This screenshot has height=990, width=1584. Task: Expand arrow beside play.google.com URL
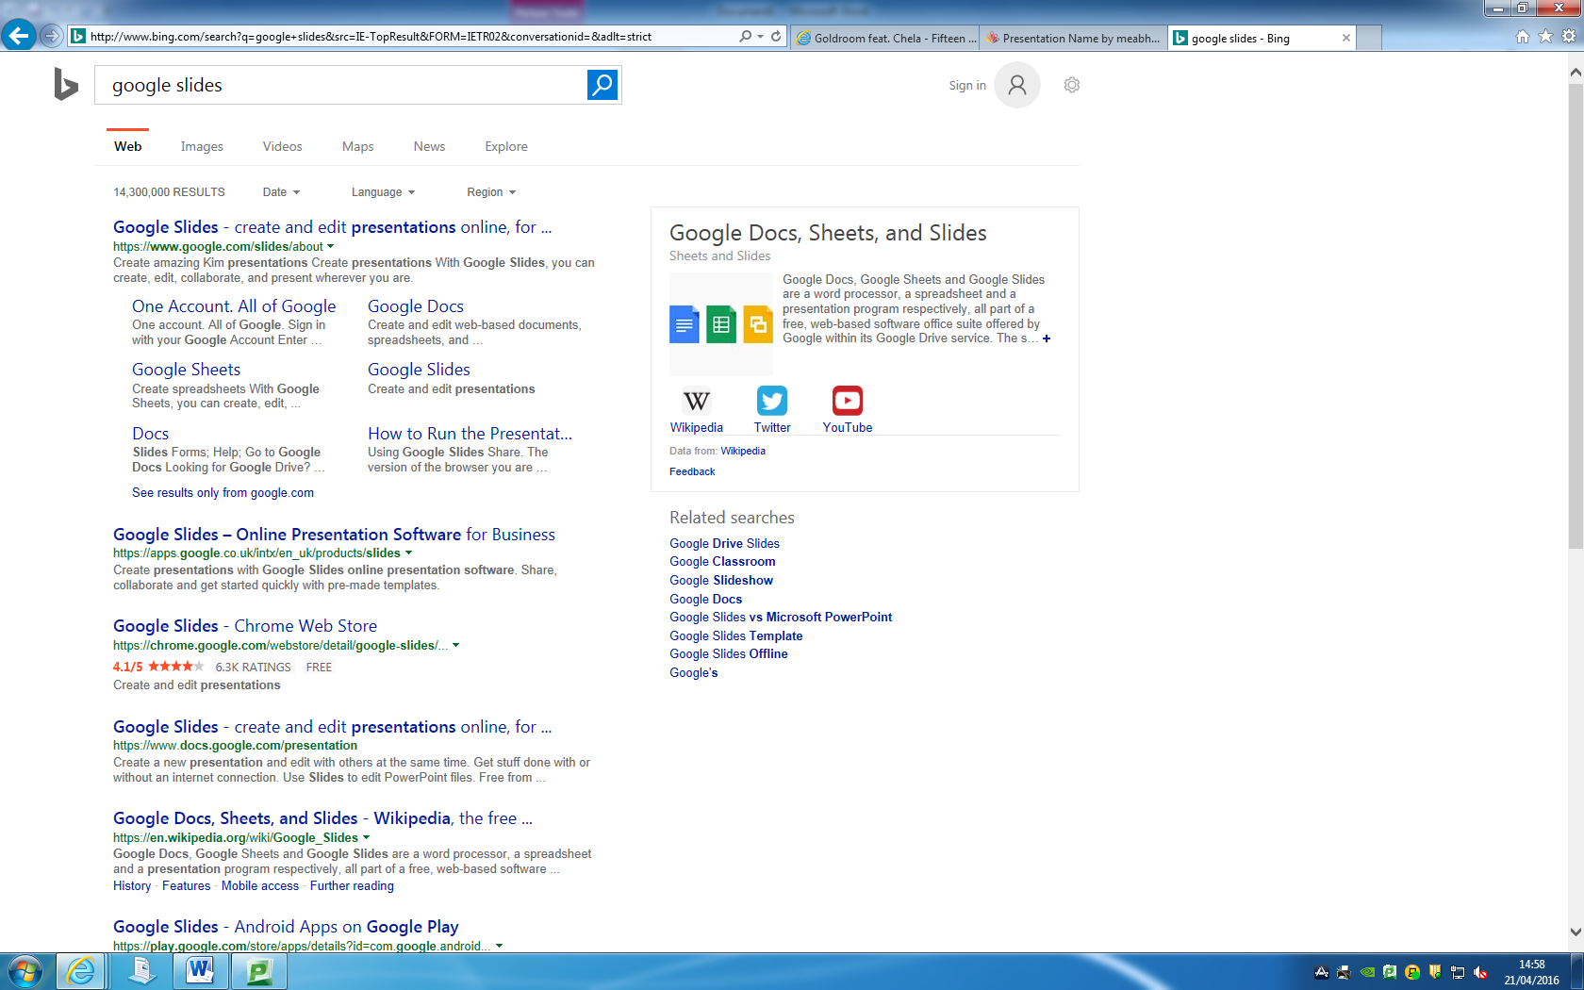pos(500,946)
